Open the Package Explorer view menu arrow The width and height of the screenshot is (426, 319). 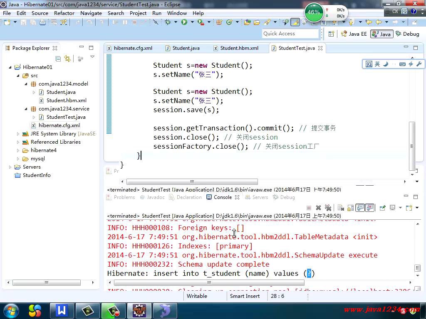click(92, 56)
